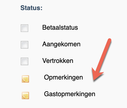Click the Aangekomen label text
127x108 pixels.
[61, 44]
